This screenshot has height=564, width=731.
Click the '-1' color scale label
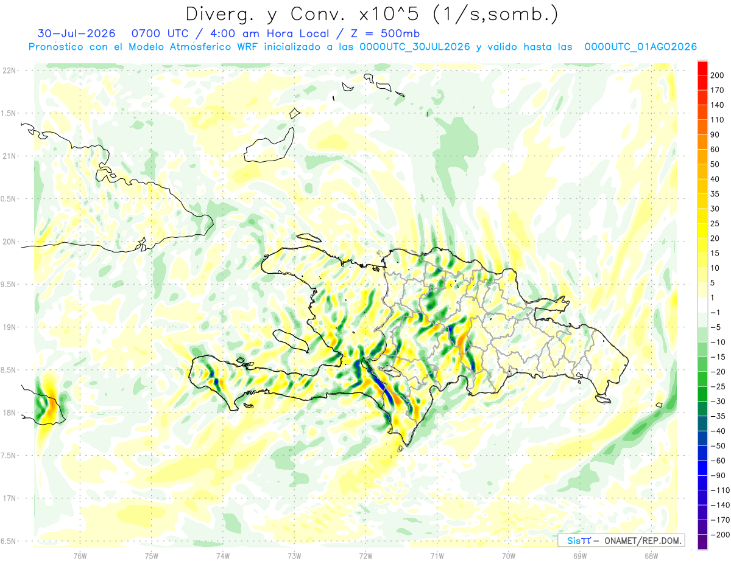714,312
